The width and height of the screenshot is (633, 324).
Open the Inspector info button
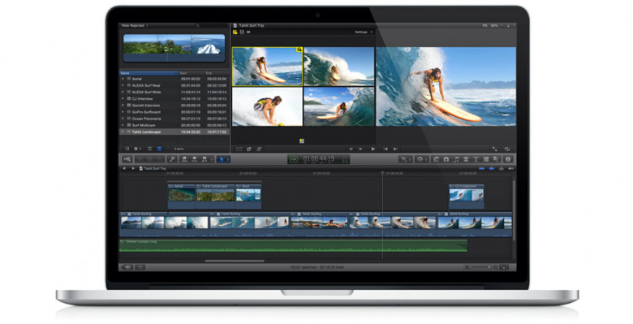point(508,159)
